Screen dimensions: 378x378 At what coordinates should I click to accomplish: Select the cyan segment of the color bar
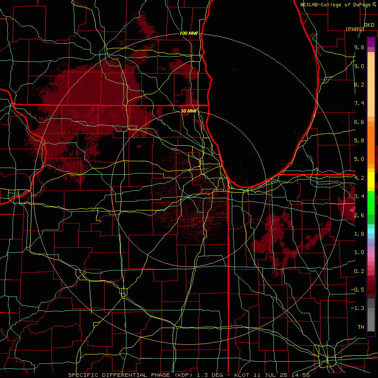(x=371, y=231)
